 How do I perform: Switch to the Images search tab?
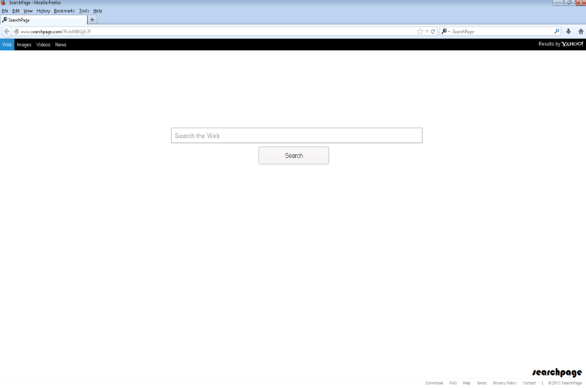[24, 45]
